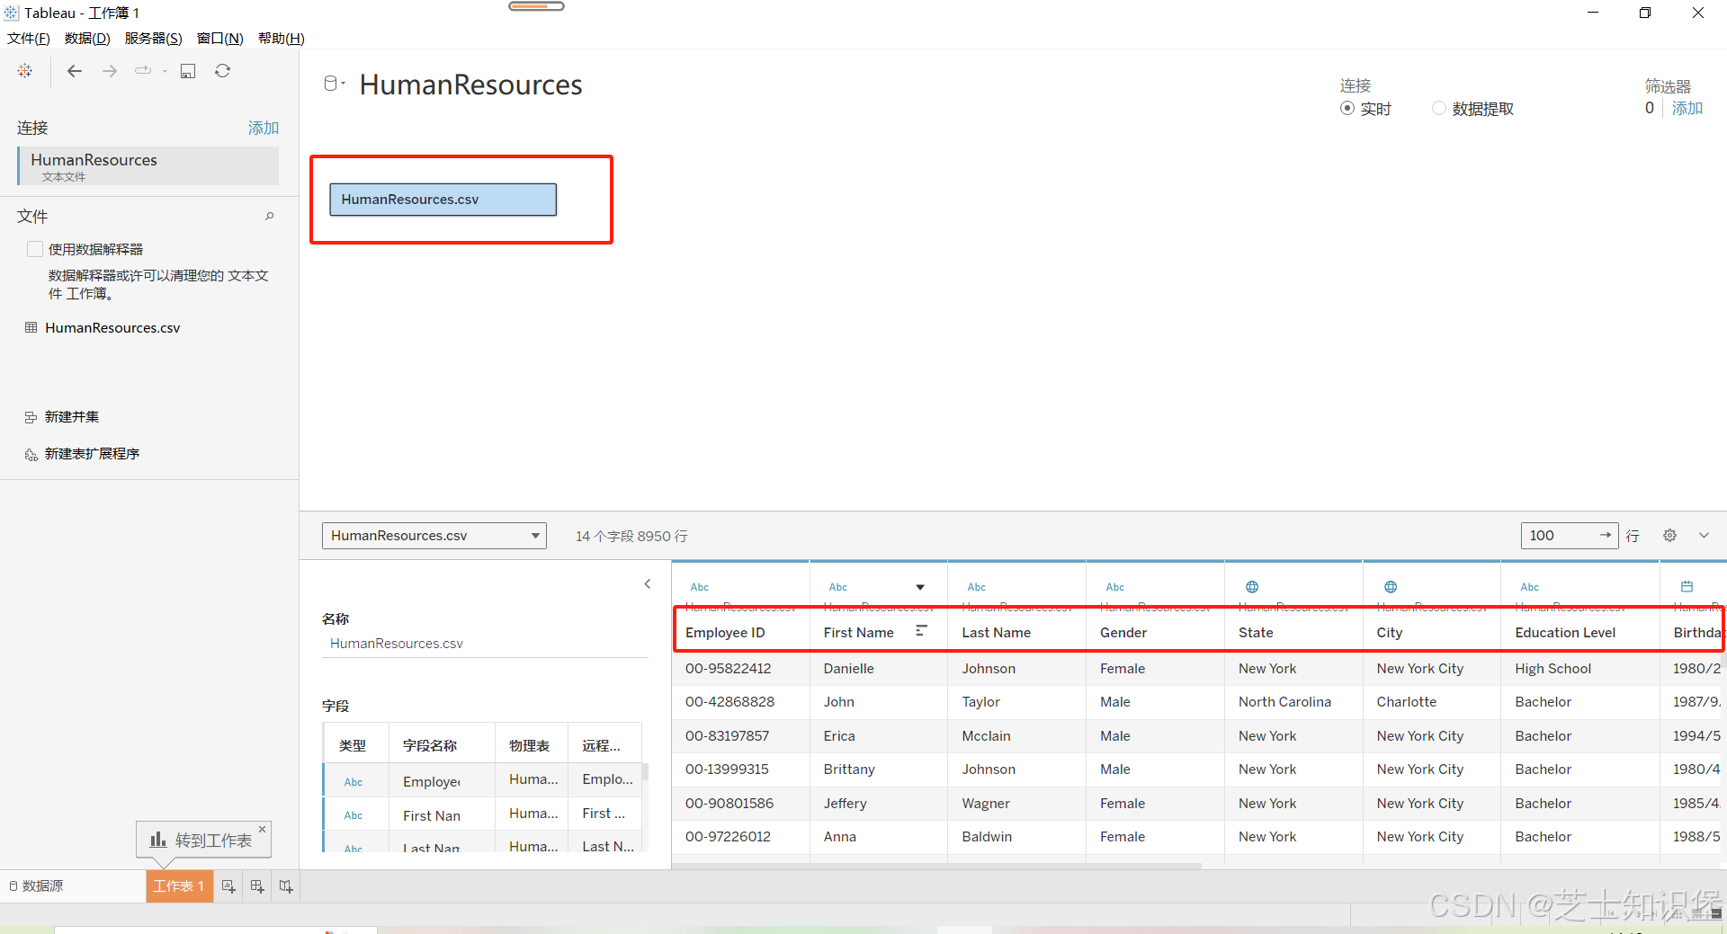This screenshot has height=934, width=1727.
Task: Click the save workbook icon
Action: pos(188,71)
